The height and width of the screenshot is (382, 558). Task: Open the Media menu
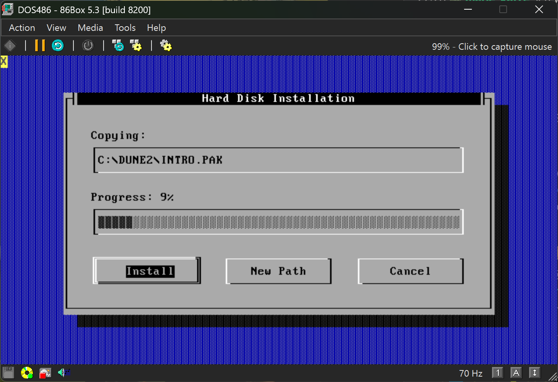[x=90, y=28]
